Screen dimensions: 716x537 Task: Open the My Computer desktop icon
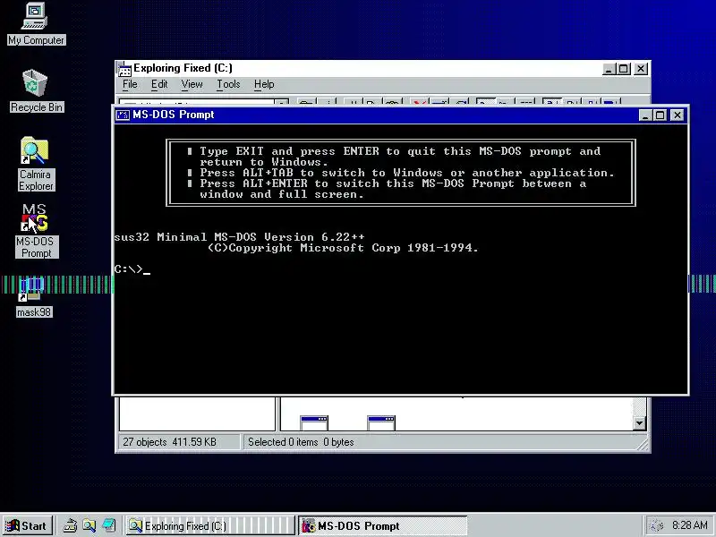coord(36,24)
